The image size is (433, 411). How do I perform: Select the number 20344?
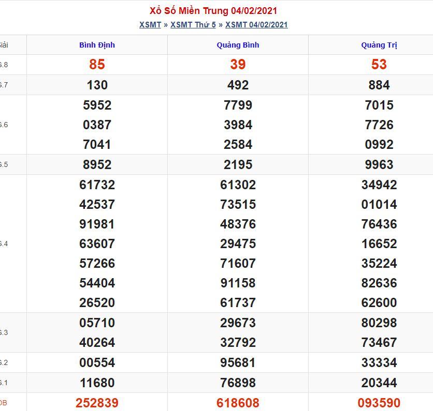(379, 383)
